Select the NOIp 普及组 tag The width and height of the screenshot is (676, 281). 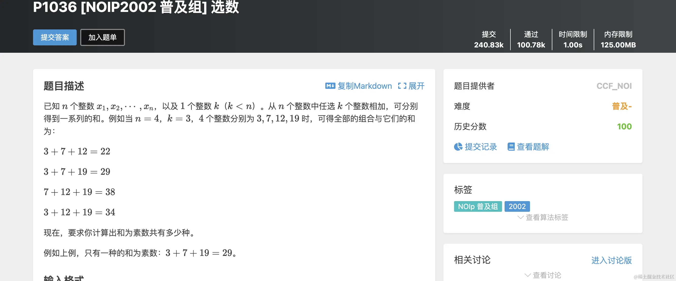click(478, 206)
